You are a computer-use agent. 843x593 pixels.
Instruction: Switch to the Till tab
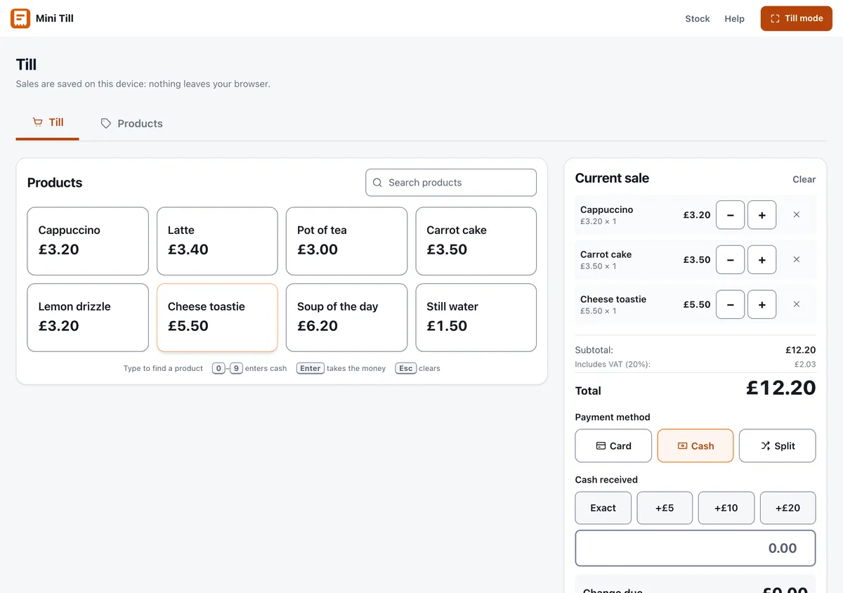tap(48, 123)
